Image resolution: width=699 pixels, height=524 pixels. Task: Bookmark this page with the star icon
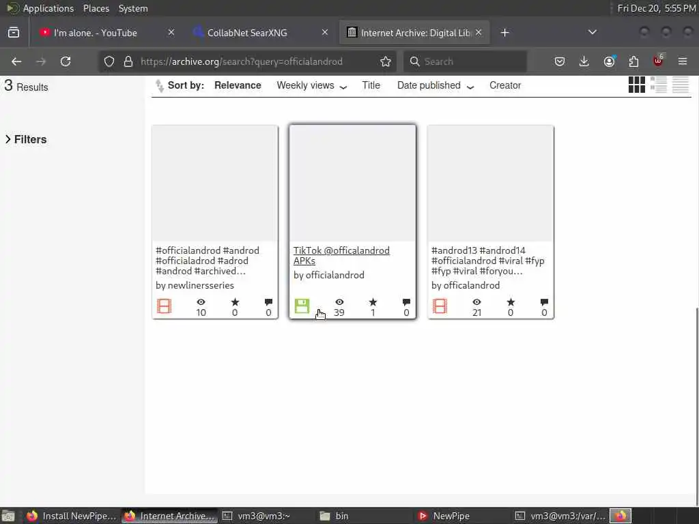(386, 61)
